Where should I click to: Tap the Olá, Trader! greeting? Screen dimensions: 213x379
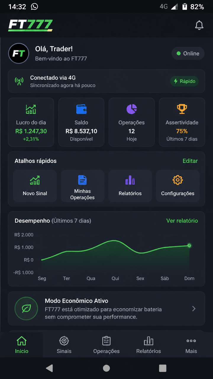(x=54, y=49)
